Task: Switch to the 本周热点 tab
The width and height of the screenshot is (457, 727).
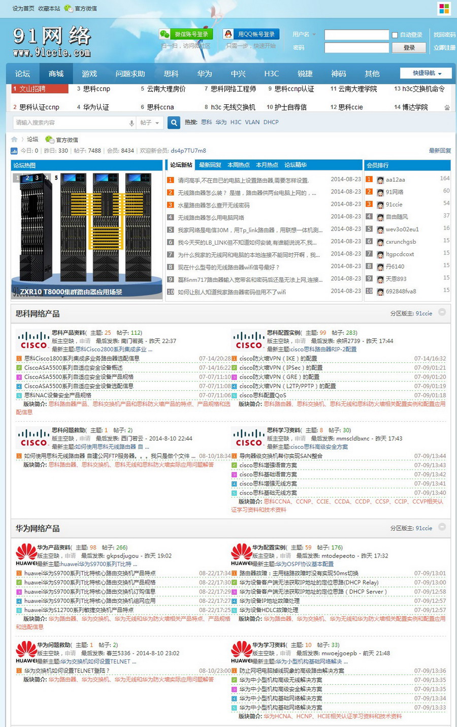Action: tap(239, 165)
